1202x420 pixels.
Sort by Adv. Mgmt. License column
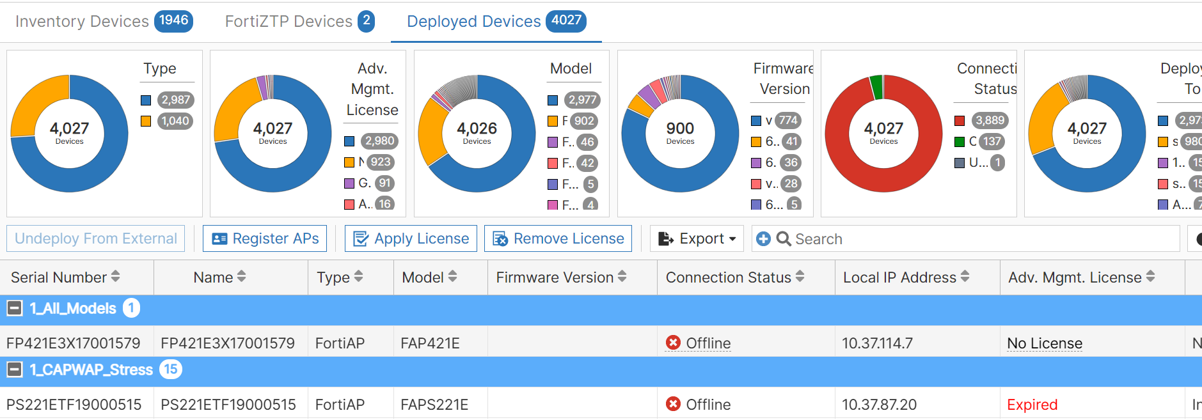coord(1150,277)
